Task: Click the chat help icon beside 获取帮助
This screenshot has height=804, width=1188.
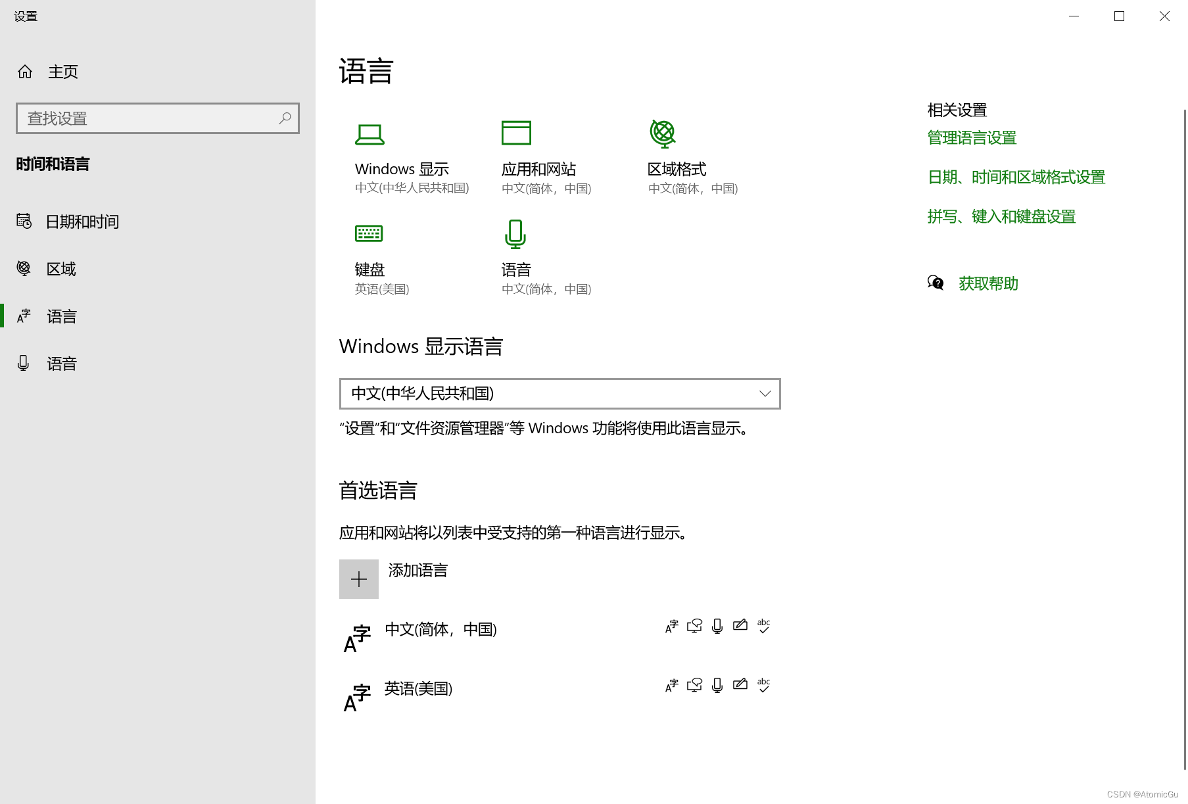Action: click(936, 283)
